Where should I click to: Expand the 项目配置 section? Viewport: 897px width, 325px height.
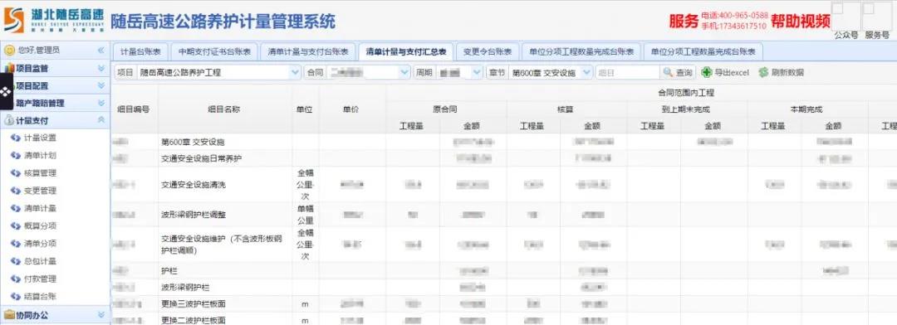point(101,85)
